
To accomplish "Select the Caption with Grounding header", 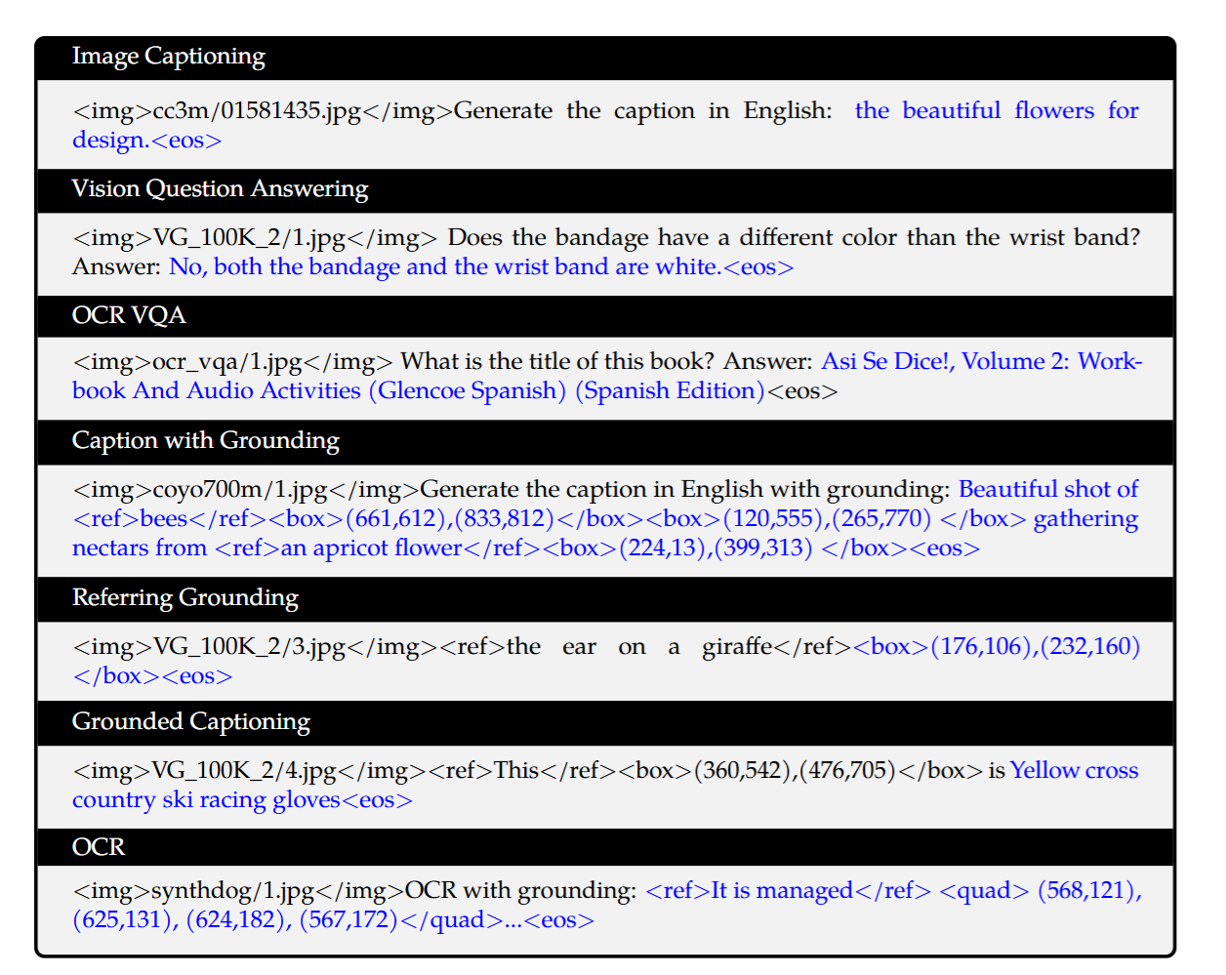I will [205, 440].
